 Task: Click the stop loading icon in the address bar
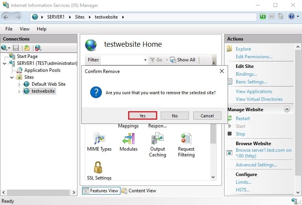[272, 17]
